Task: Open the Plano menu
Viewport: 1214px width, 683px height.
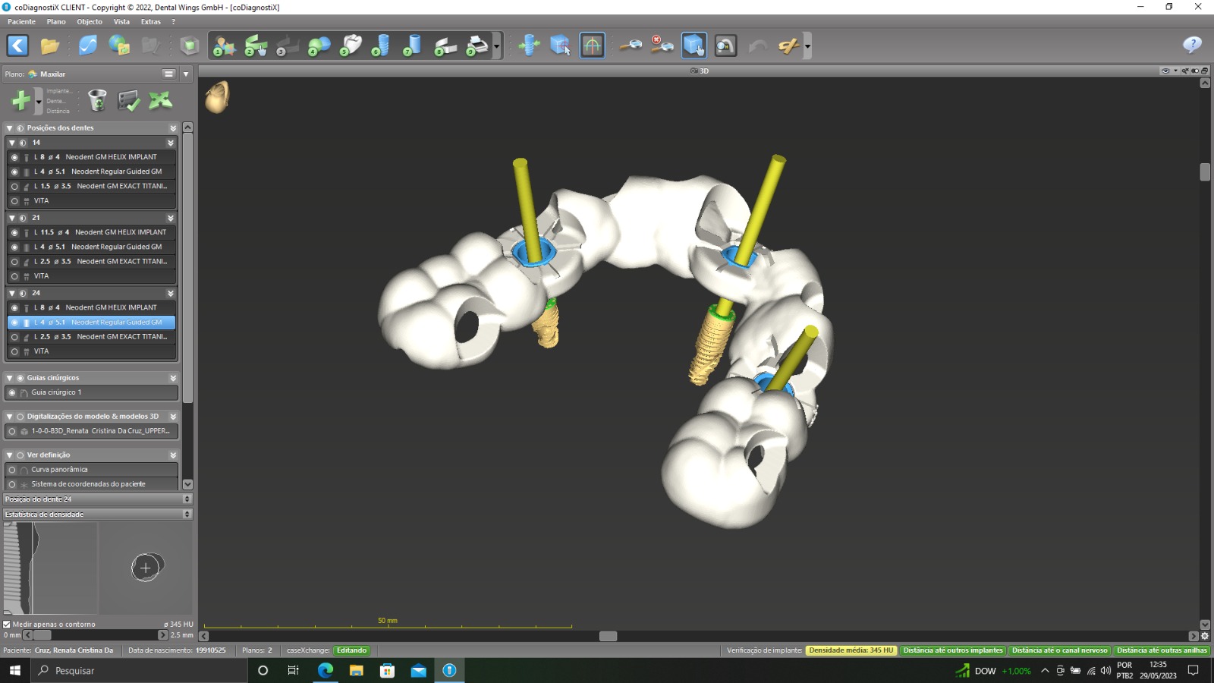Action: coord(56,21)
